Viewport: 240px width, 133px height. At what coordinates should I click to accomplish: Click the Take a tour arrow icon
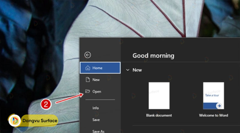pos(219,106)
